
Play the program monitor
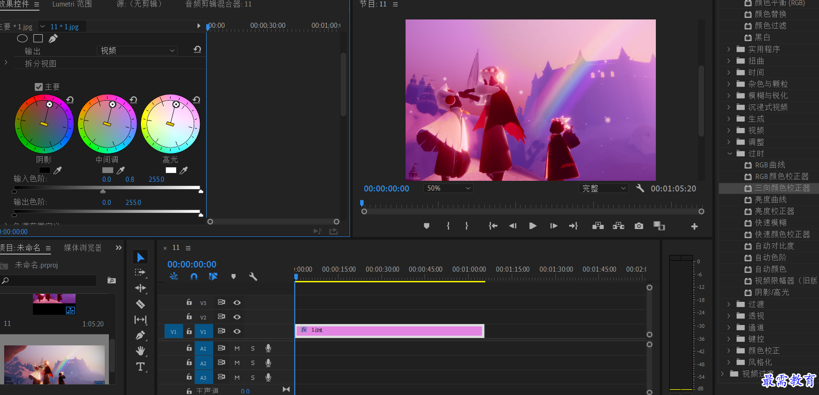(x=533, y=226)
